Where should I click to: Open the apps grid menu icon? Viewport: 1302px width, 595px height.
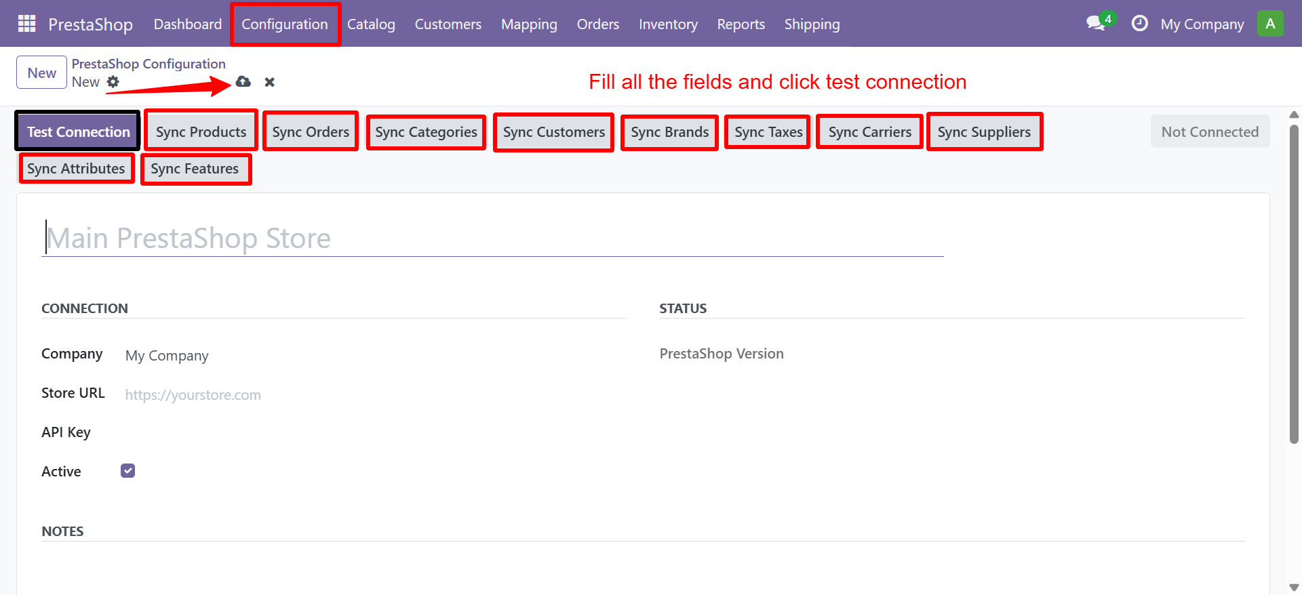26,24
